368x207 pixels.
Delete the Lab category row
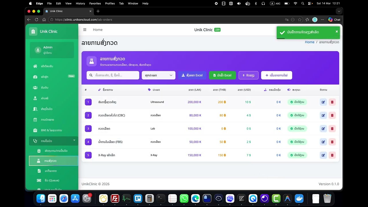[x=332, y=129]
